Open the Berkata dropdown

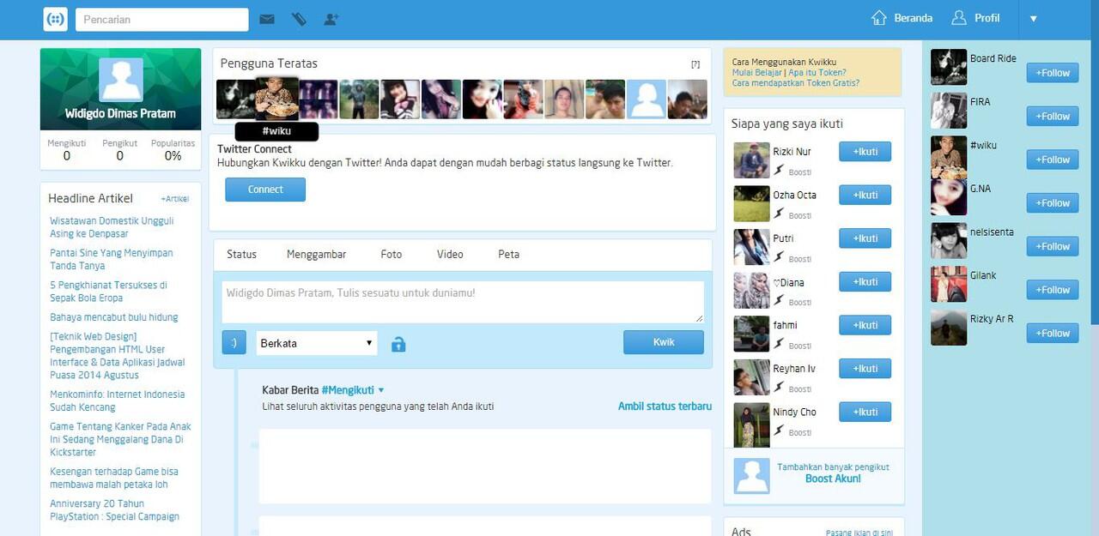pyautogui.click(x=317, y=343)
